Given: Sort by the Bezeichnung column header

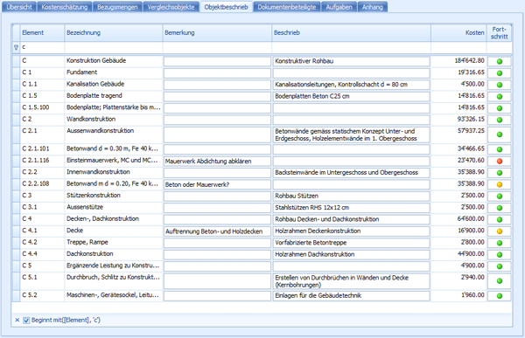Looking at the screenshot, I should click(114, 33).
